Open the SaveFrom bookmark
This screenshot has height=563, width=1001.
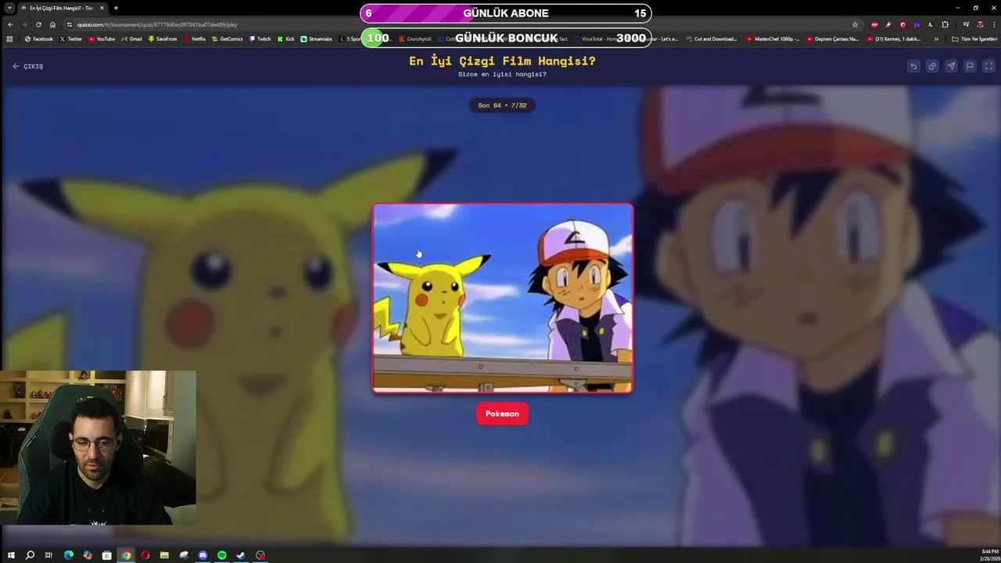[163, 38]
